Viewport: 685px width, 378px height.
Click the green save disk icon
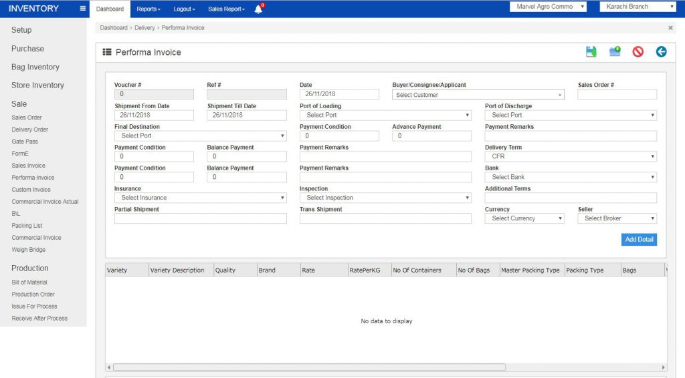coord(591,52)
